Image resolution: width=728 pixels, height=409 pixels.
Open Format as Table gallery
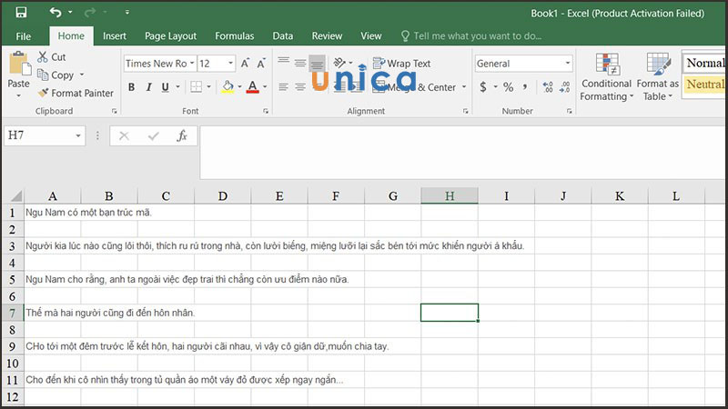657,77
